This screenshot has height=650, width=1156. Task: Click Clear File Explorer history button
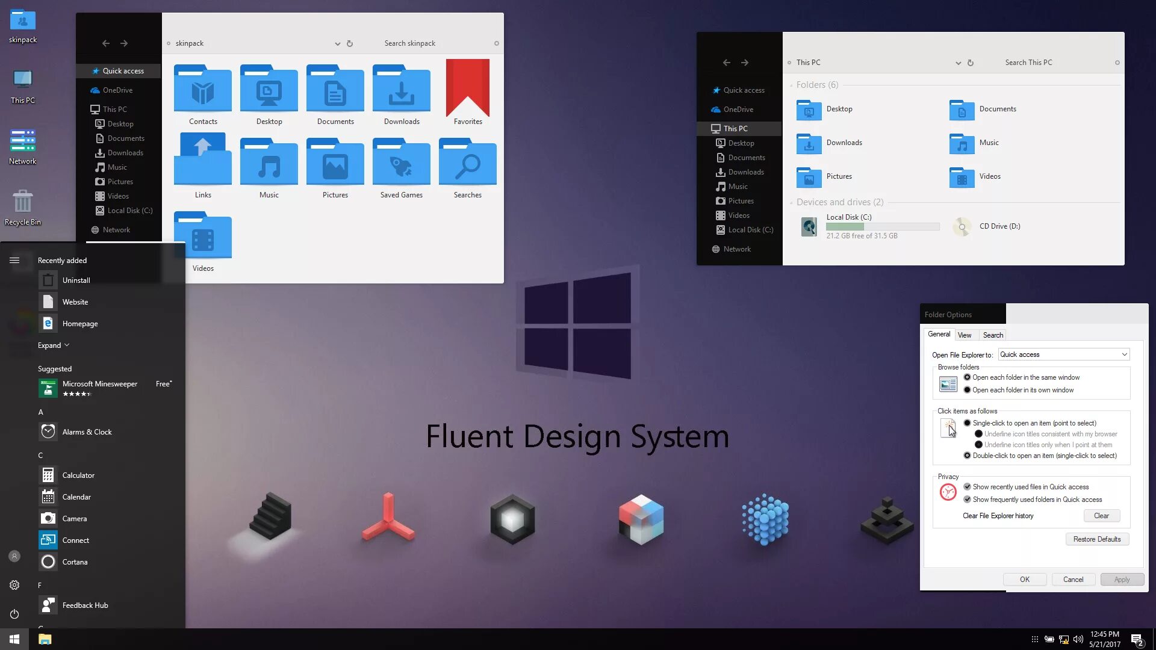pyautogui.click(x=1101, y=516)
